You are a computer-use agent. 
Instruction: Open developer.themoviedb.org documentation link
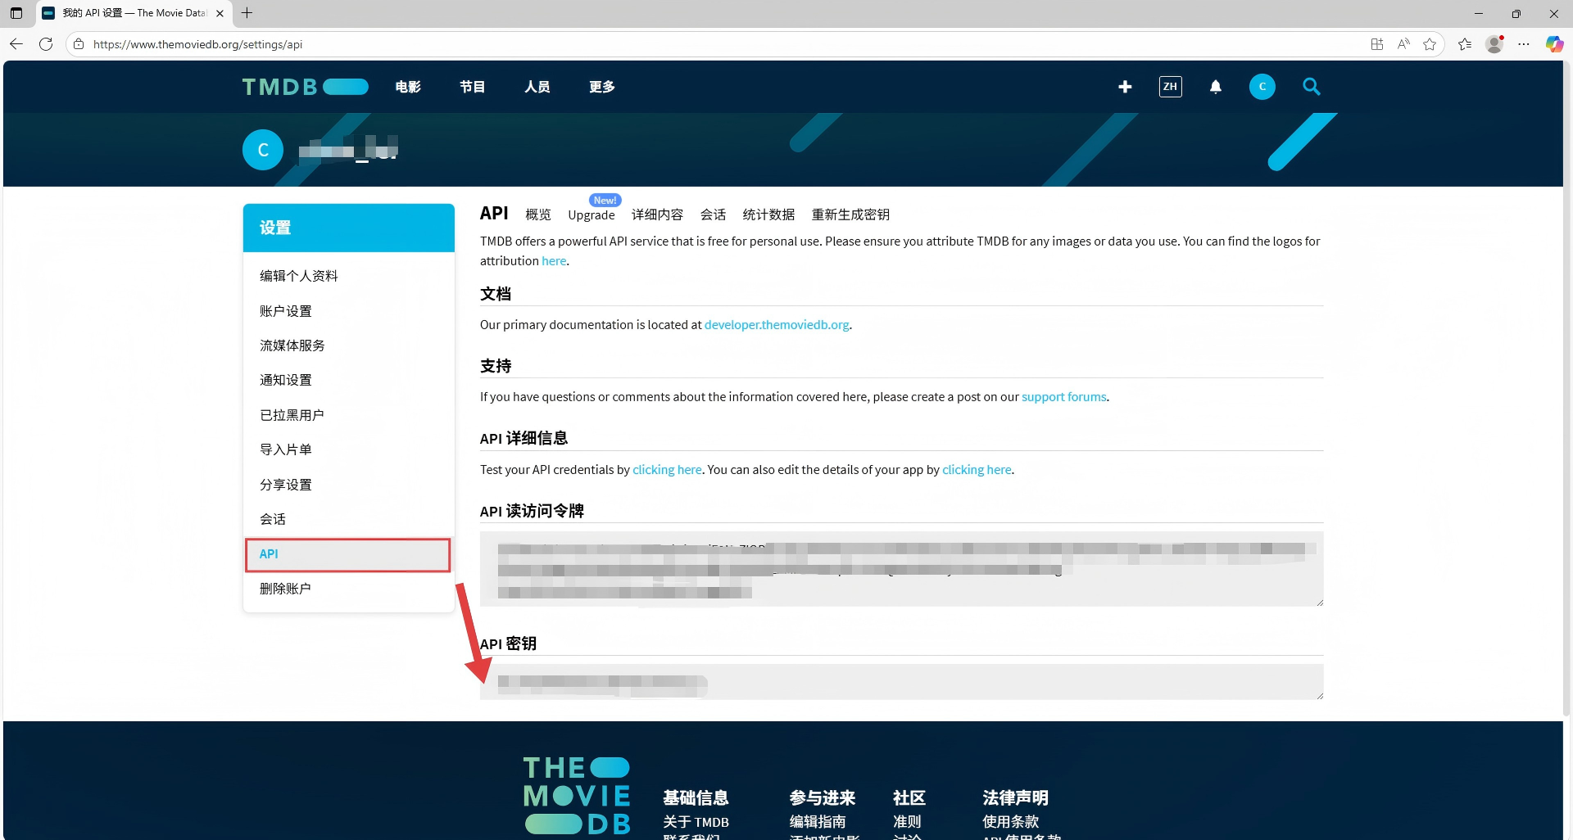(777, 325)
